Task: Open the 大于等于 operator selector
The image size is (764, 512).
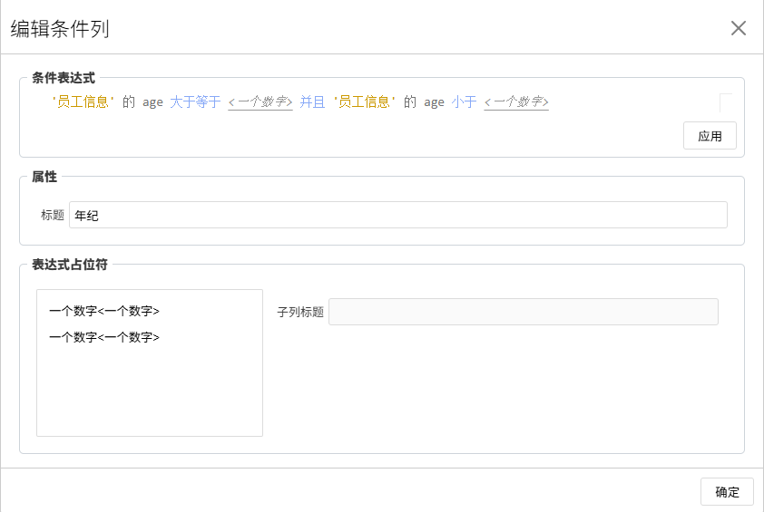Action: point(194,102)
